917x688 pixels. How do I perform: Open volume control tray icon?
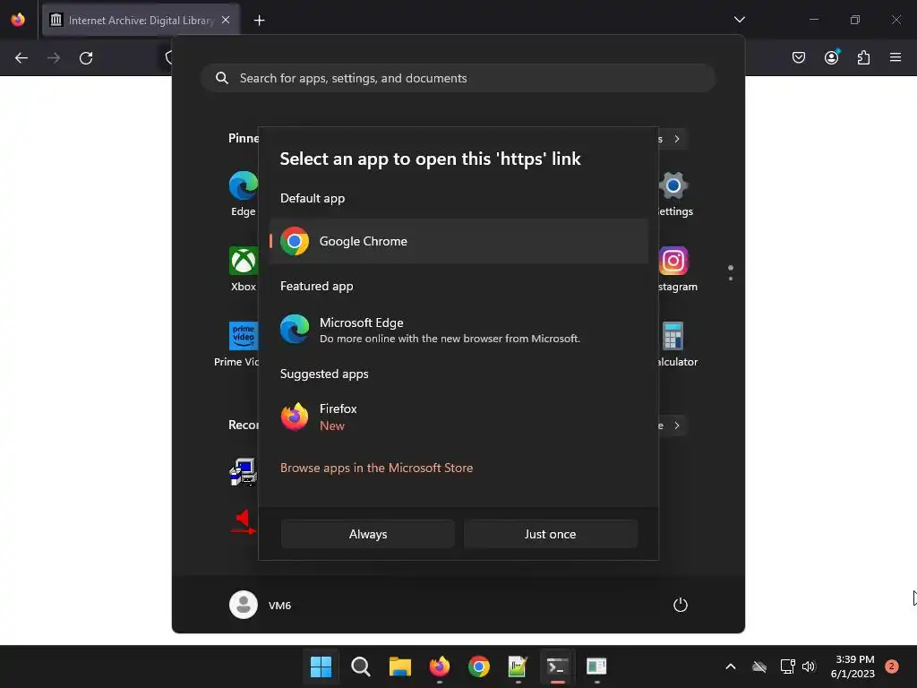coord(809,666)
